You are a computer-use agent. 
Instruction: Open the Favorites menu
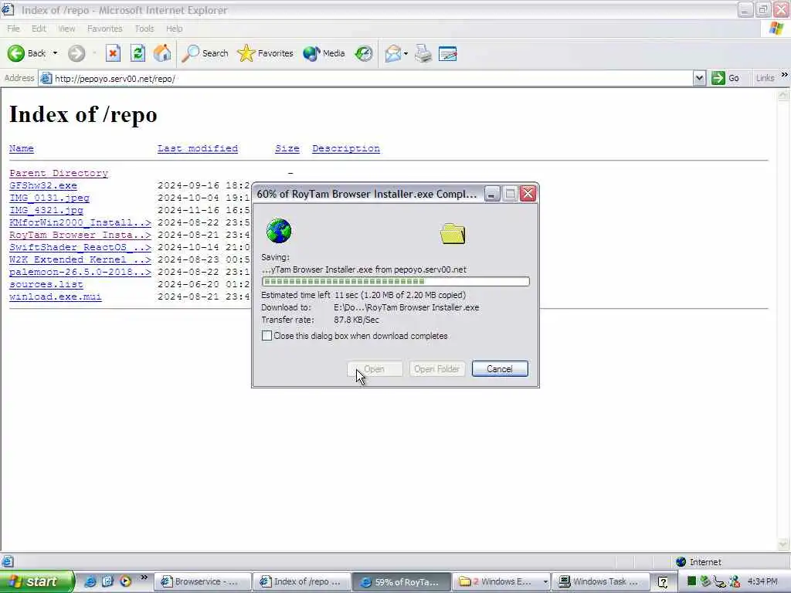[105, 29]
